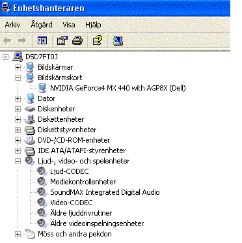Viewport: 242px width, 243px height.
Task: Collapse the Bildskärmskort category
Action: click(x=18, y=78)
